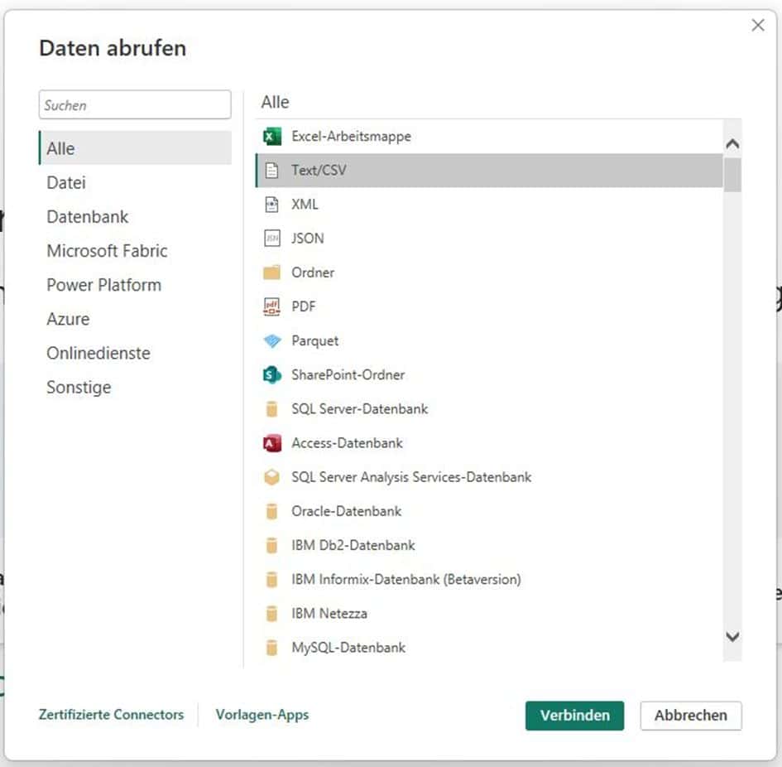Cancel with the Abbrechen button
This screenshot has height=767, width=782.
click(691, 716)
